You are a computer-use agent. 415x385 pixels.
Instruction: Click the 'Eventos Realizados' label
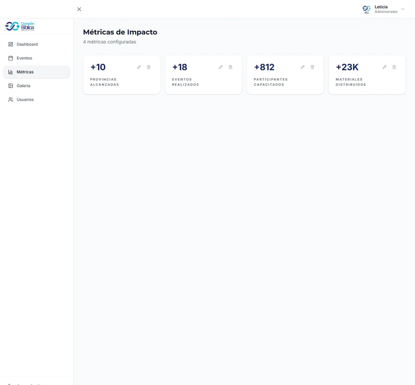click(x=185, y=82)
